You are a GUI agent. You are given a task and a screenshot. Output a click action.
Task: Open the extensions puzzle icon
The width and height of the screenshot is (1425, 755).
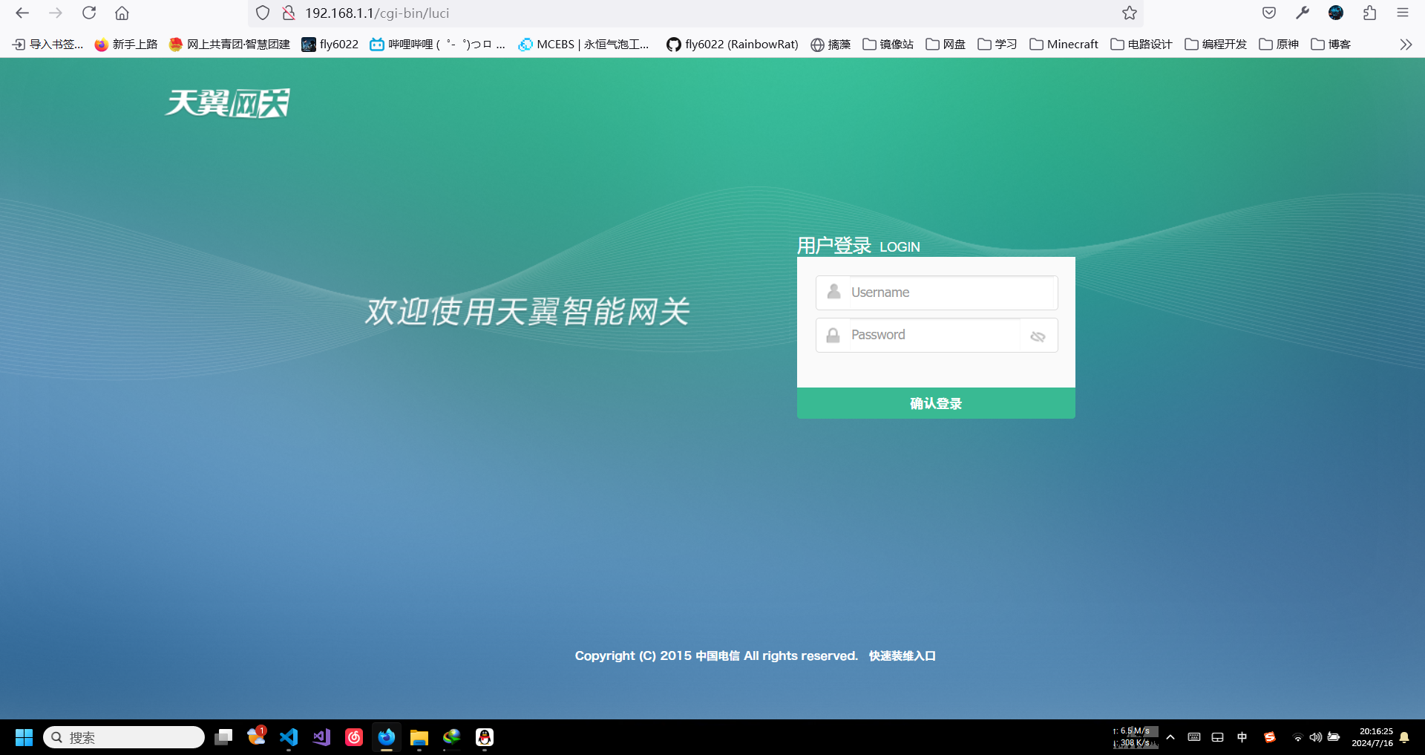click(1369, 13)
